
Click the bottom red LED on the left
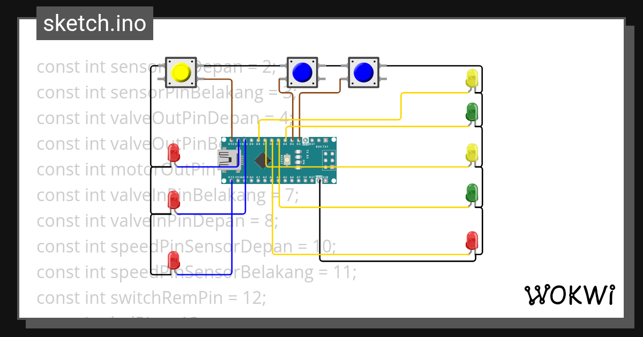click(173, 261)
